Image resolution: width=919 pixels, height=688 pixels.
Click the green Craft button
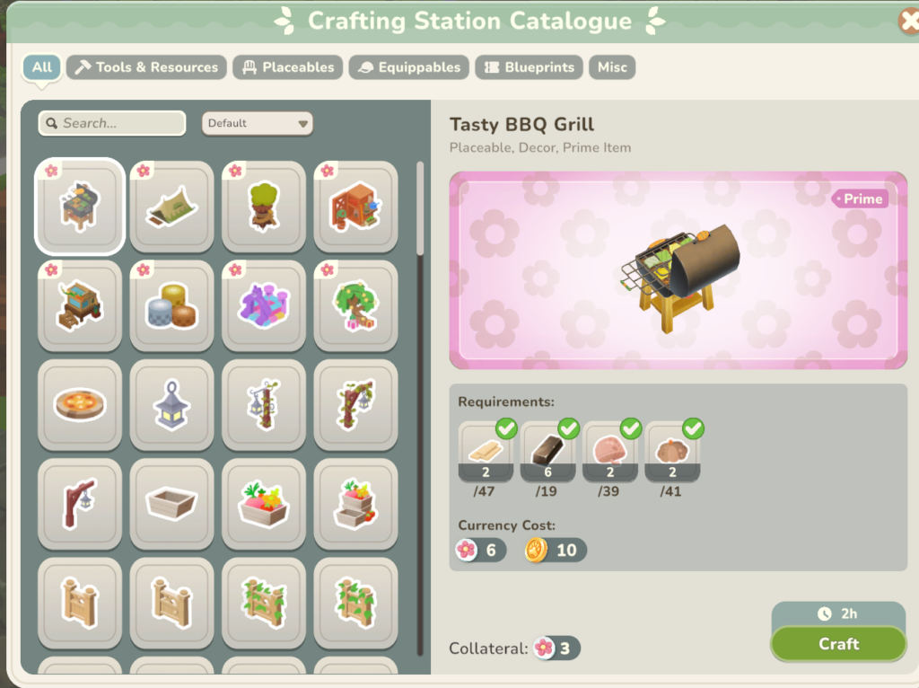point(839,644)
